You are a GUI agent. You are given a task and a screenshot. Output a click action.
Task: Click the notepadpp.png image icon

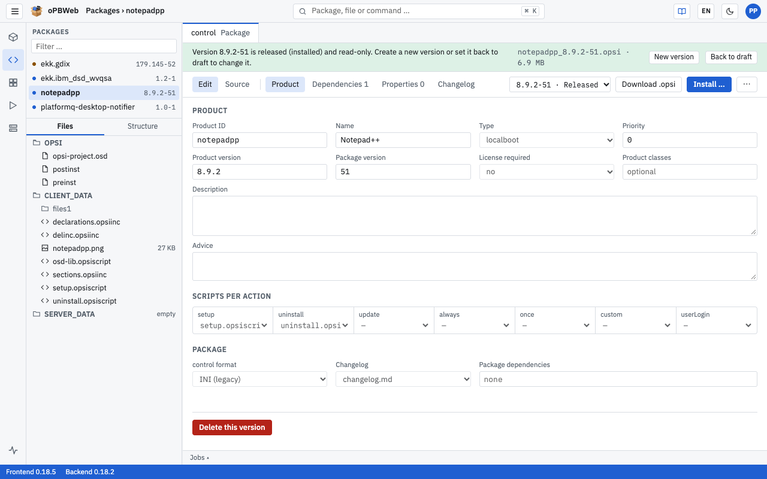tap(45, 248)
